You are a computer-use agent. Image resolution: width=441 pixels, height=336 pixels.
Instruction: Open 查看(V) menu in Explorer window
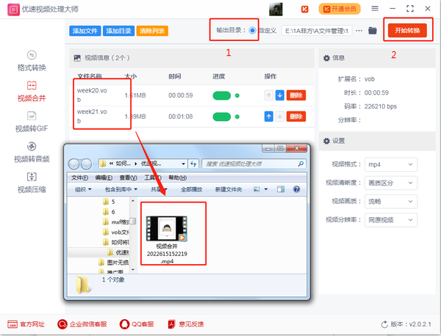tap(128, 178)
